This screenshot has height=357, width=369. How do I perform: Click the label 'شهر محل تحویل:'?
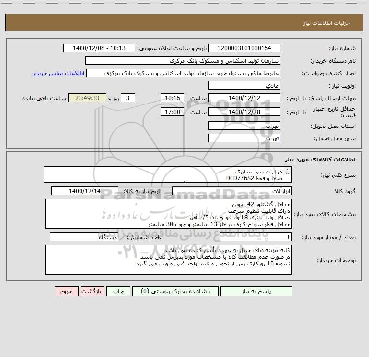click(x=335, y=138)
